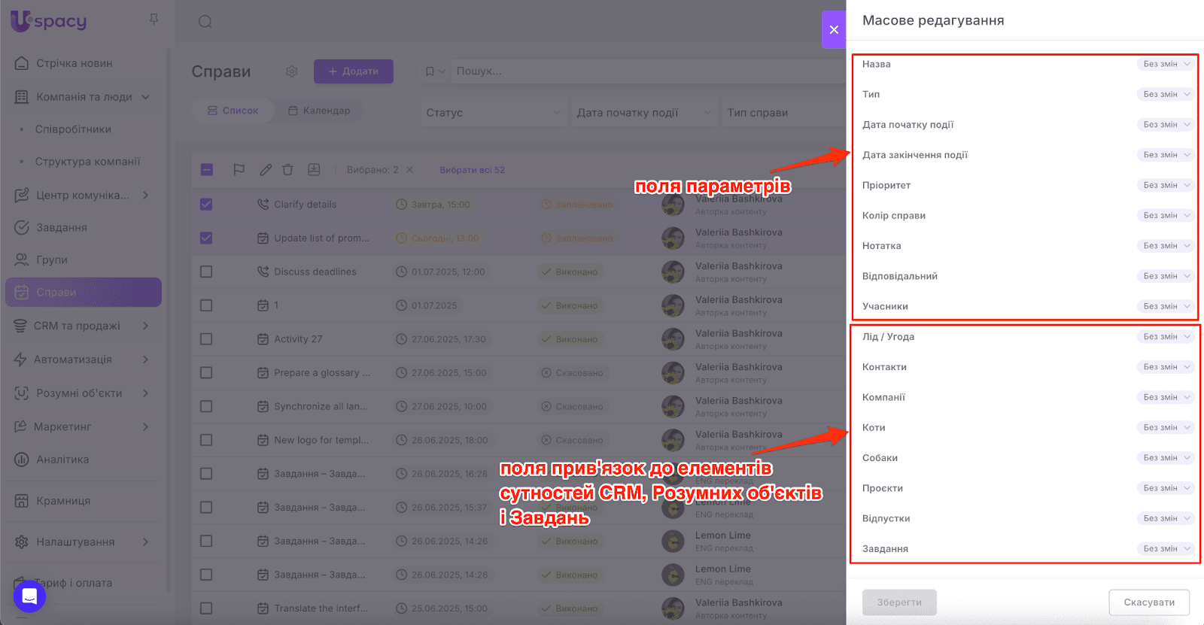Open Назва field change dropdown
This screenshot has width=1204, height=625.
1166,64
